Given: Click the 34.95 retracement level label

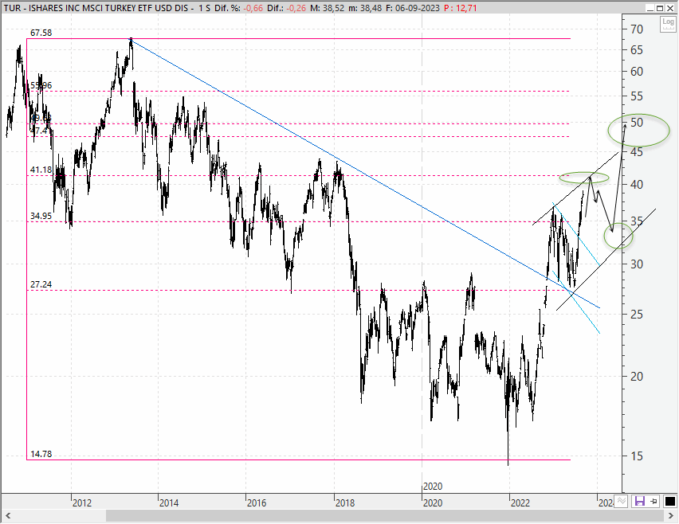Looking at the screenshot, I should point(41,216).
